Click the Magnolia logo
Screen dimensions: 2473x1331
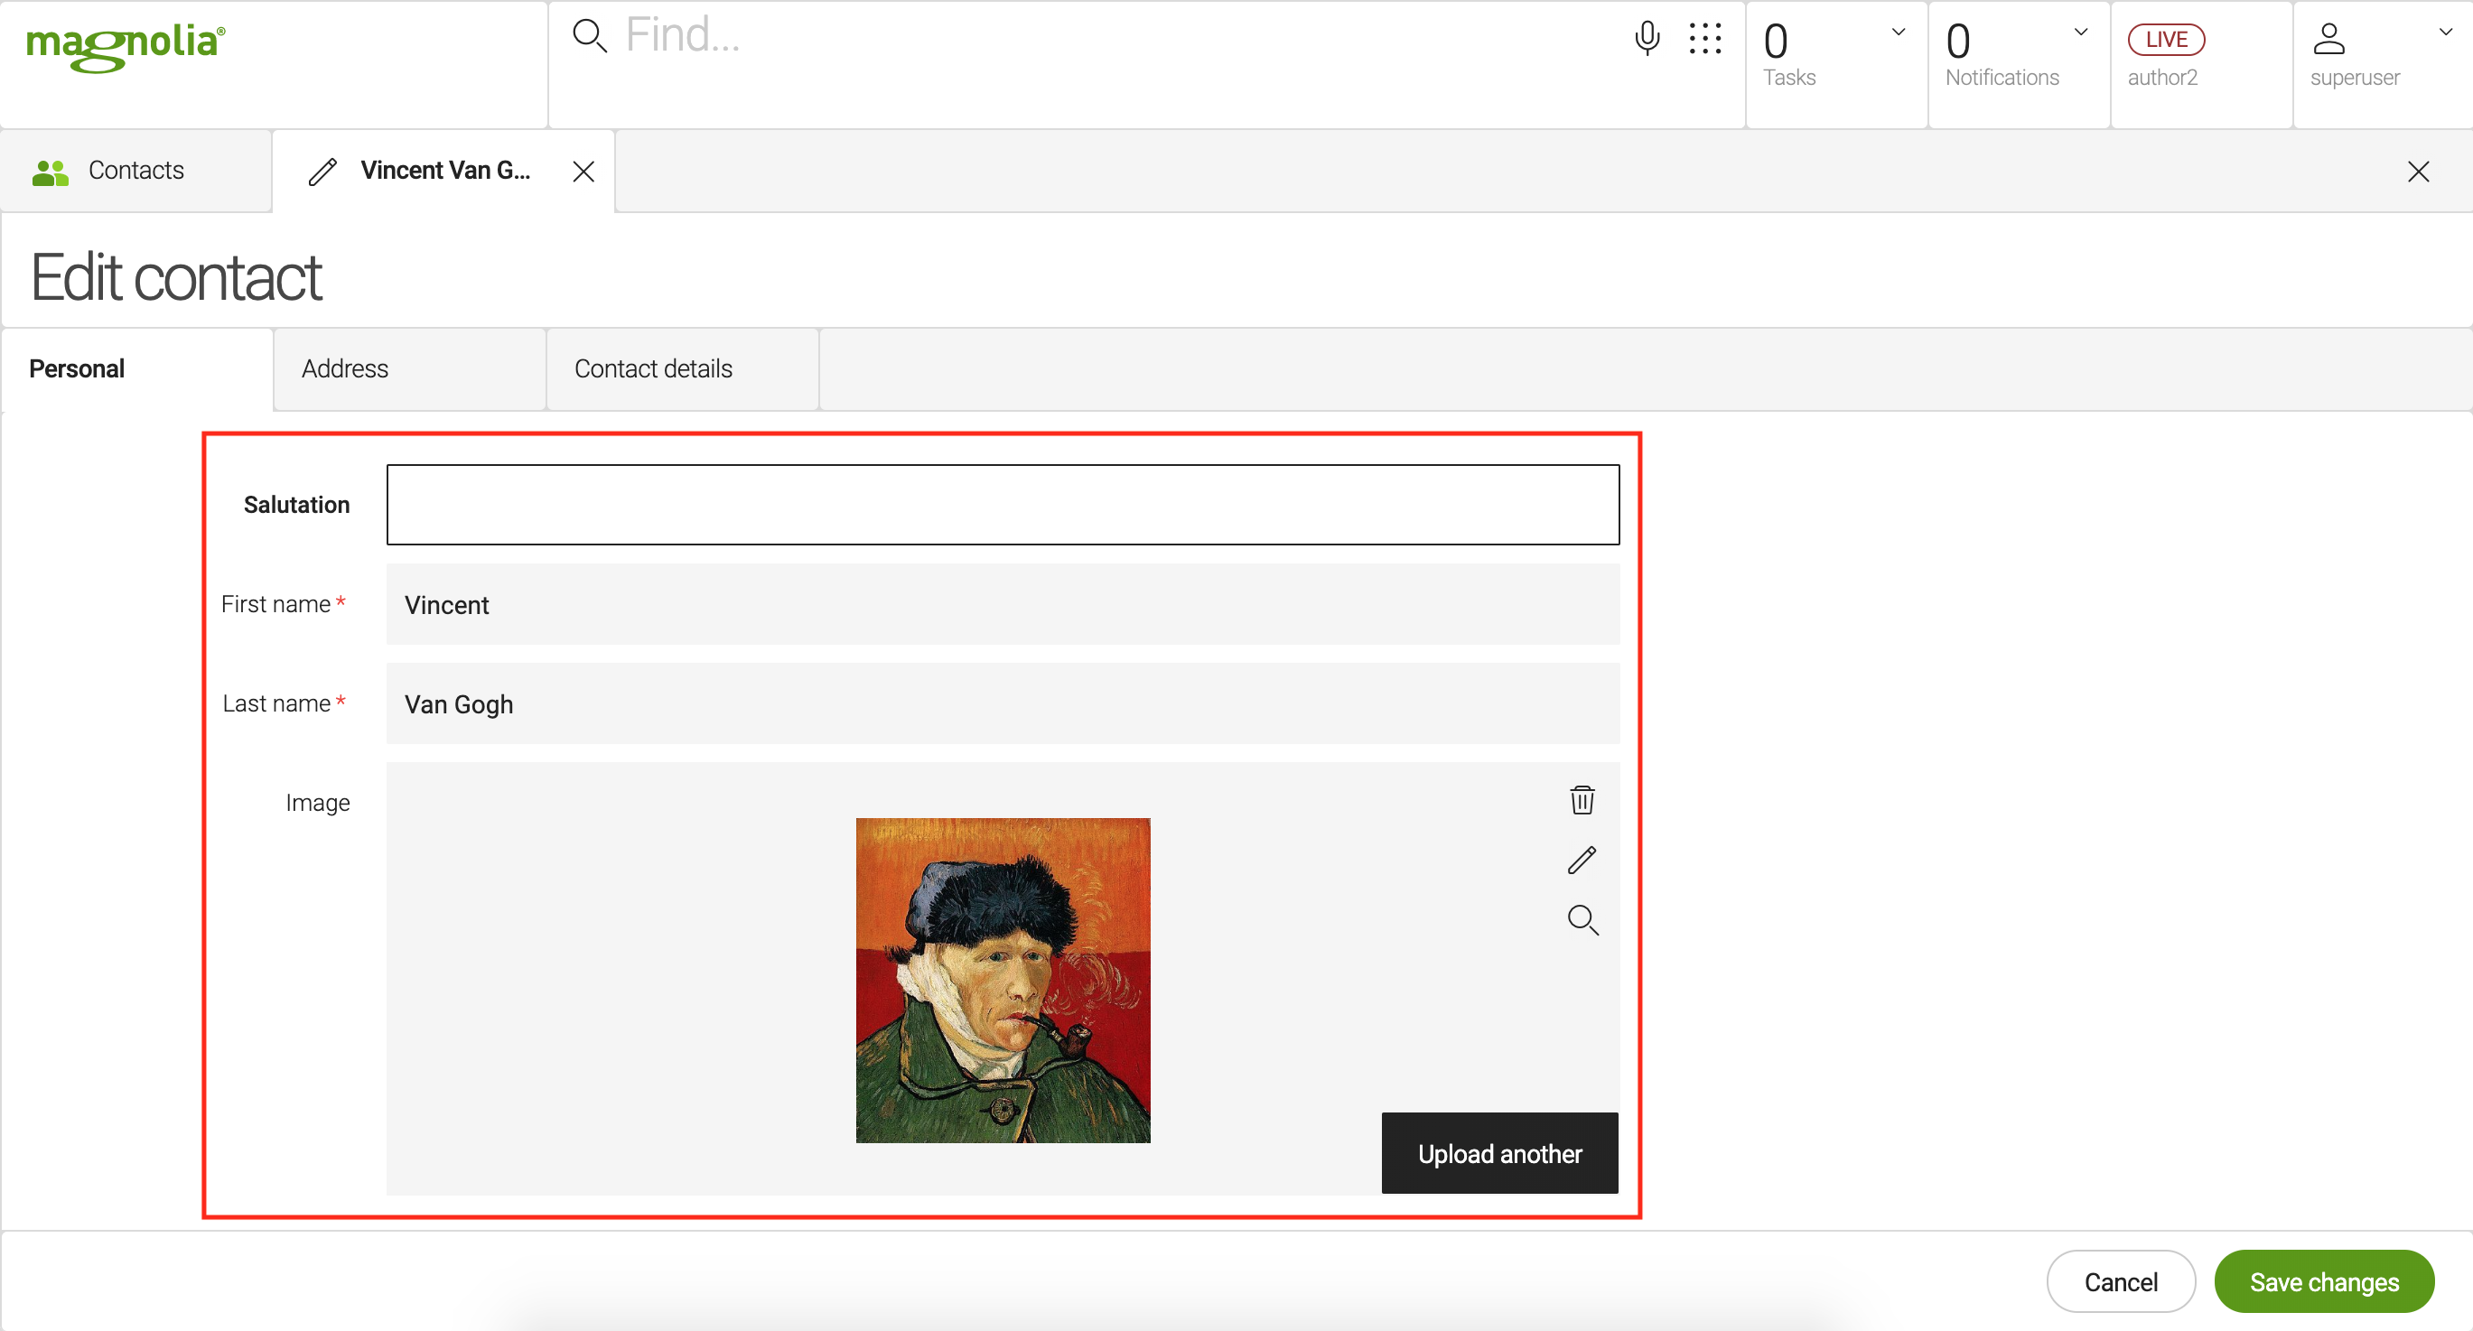click(126, 45)
